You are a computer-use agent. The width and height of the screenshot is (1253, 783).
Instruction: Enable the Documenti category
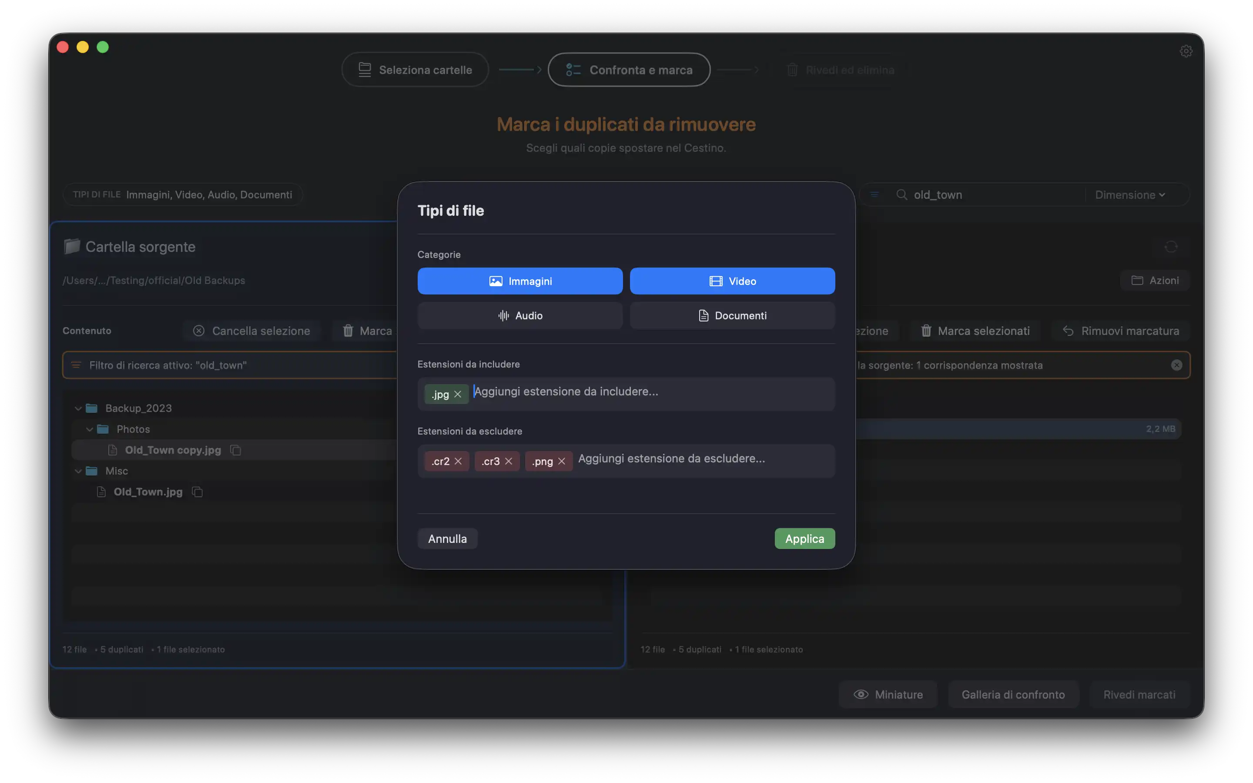[732, 315]
